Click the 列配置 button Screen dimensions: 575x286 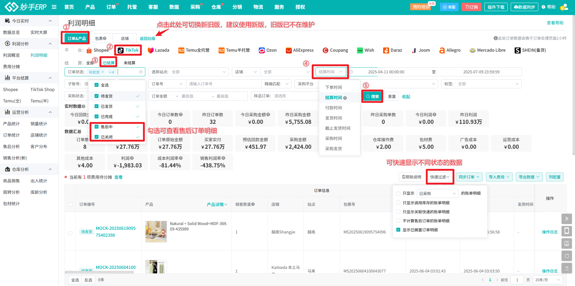pos(555,177)
